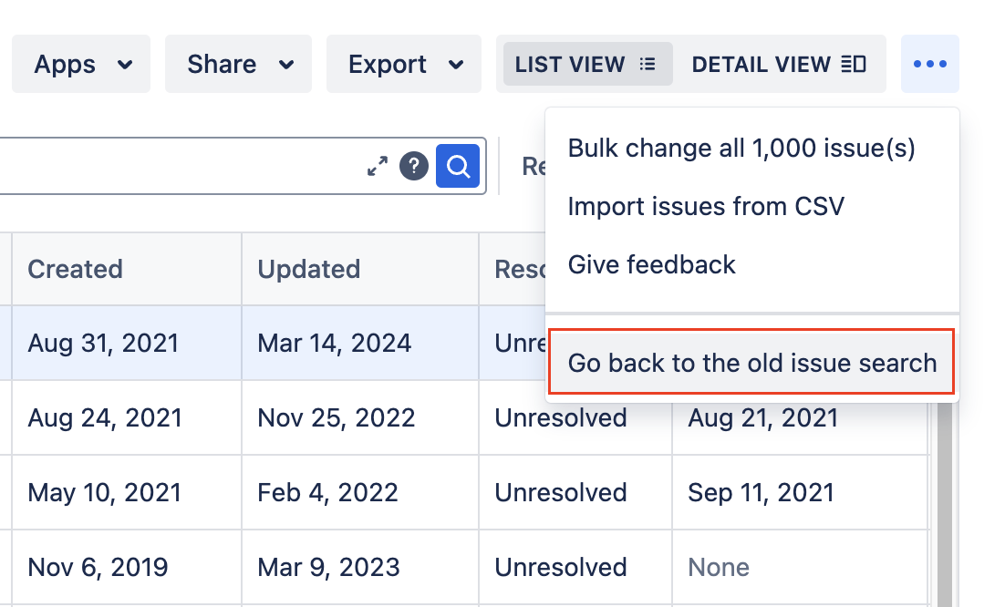Choose Import issues from CSV

(x=706, y=206)
